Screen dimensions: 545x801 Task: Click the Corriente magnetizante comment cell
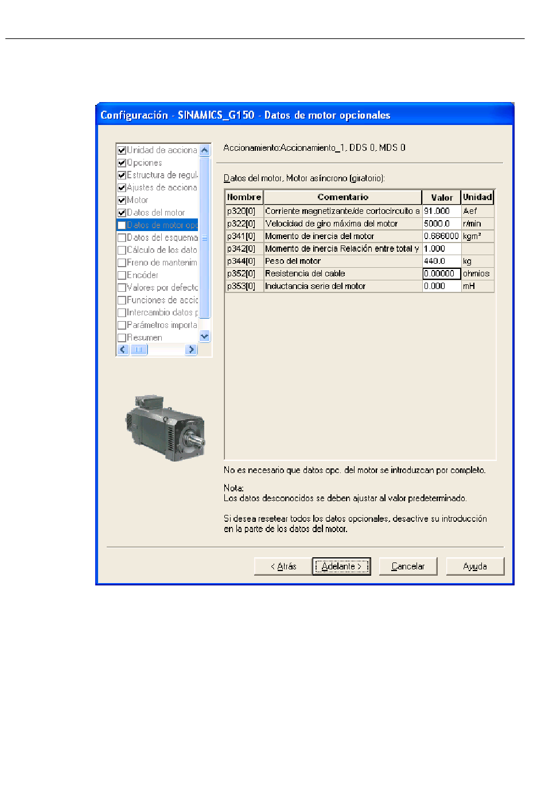[x=343, y=211]
